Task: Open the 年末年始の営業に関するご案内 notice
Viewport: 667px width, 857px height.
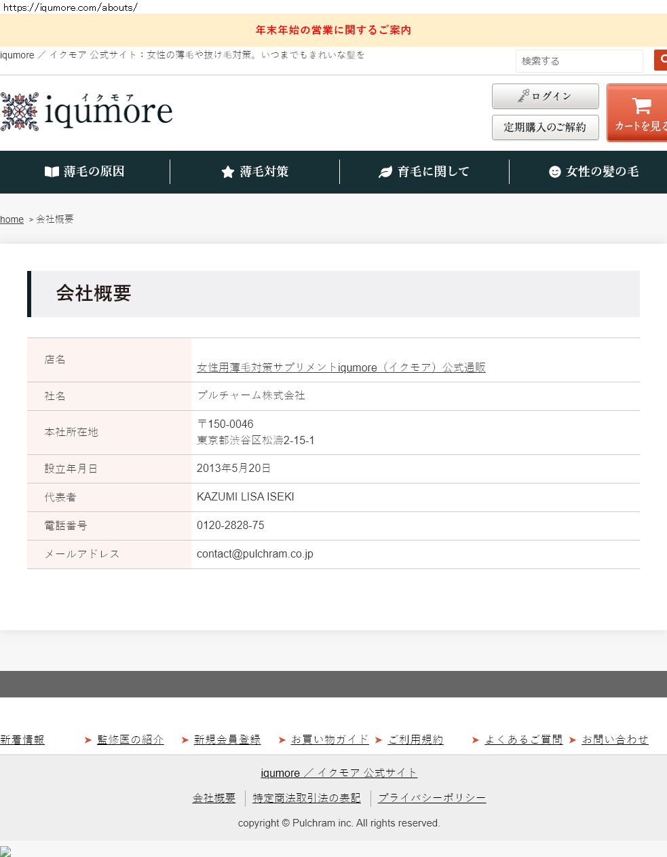Action: click(333, 30)
